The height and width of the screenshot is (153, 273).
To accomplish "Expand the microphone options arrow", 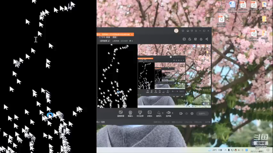I will pyautogui.click(x=163, y=113).
